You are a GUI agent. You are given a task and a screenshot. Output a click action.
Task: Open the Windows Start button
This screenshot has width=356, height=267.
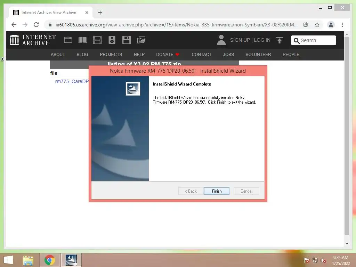(8, 260)
